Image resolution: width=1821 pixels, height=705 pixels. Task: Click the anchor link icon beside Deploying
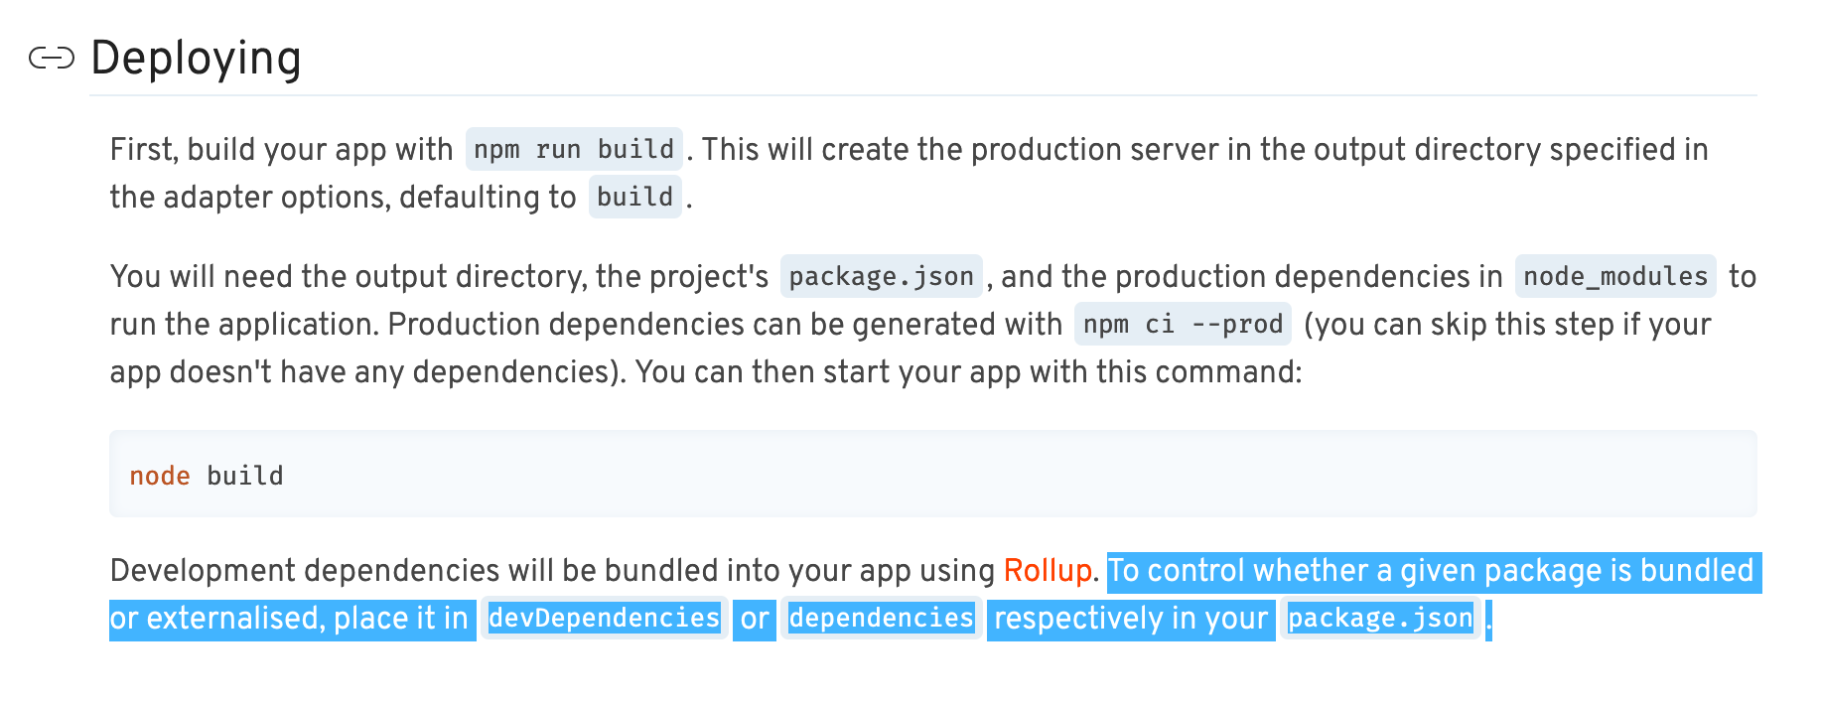click(x=52, y=59)
